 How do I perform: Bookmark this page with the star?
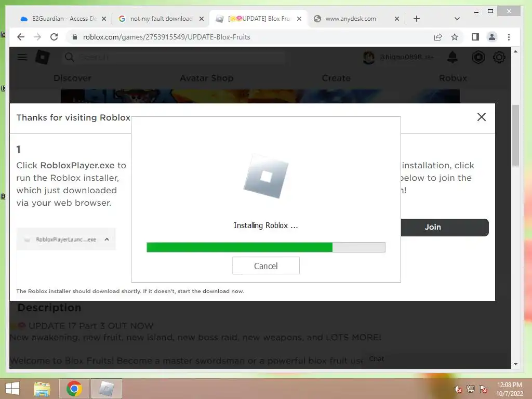455,37
